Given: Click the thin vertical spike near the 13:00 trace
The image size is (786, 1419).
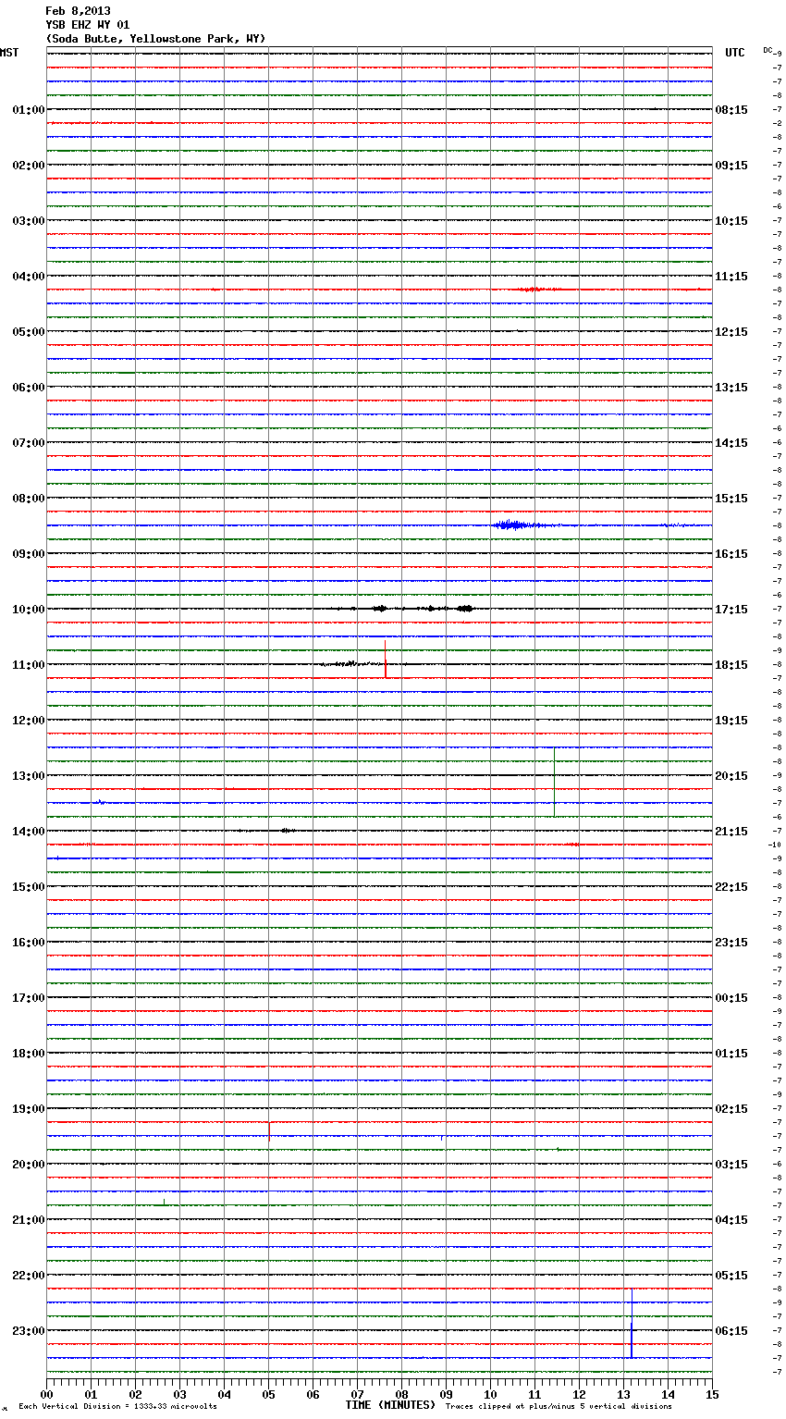Looking at the screenshot, I should pyautogui.click(x=554, y=782).
